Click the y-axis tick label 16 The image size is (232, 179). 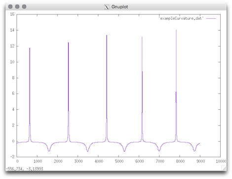[x=12, y=14]
